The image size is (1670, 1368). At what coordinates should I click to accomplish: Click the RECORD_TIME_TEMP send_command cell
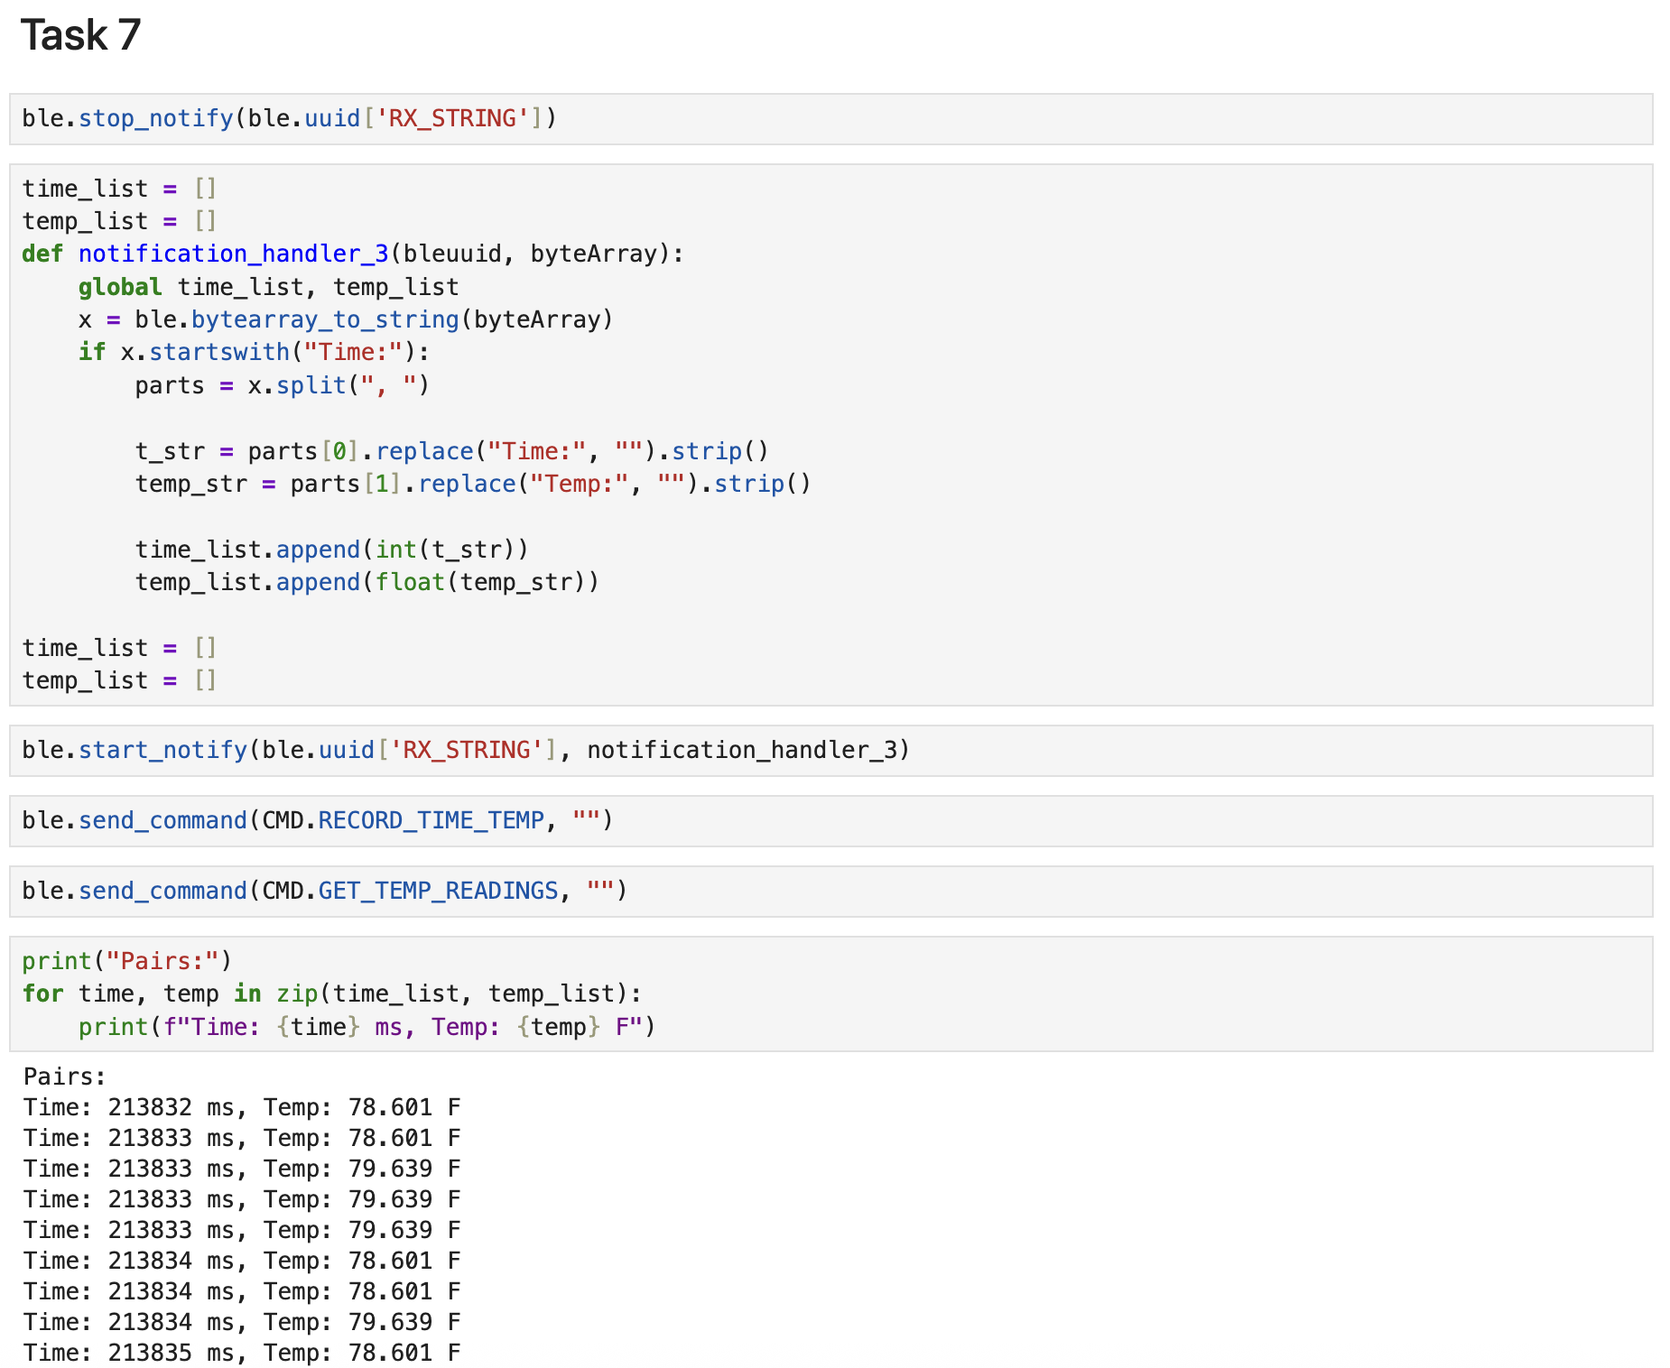point(316,819)
